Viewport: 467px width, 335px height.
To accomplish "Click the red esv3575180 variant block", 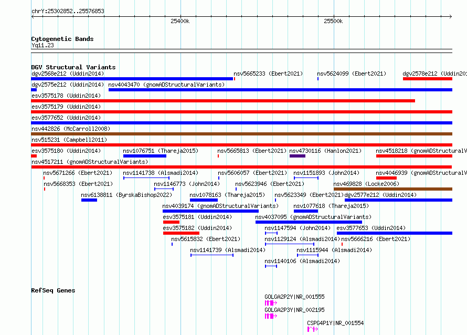I will 34,156.
